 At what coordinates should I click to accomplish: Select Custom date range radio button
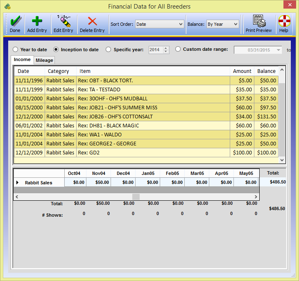(178, 49)
